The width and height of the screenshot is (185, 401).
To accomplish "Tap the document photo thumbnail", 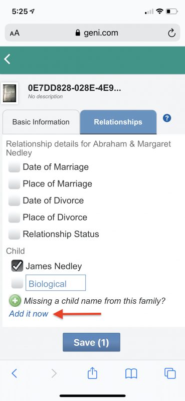I will 10,93.
